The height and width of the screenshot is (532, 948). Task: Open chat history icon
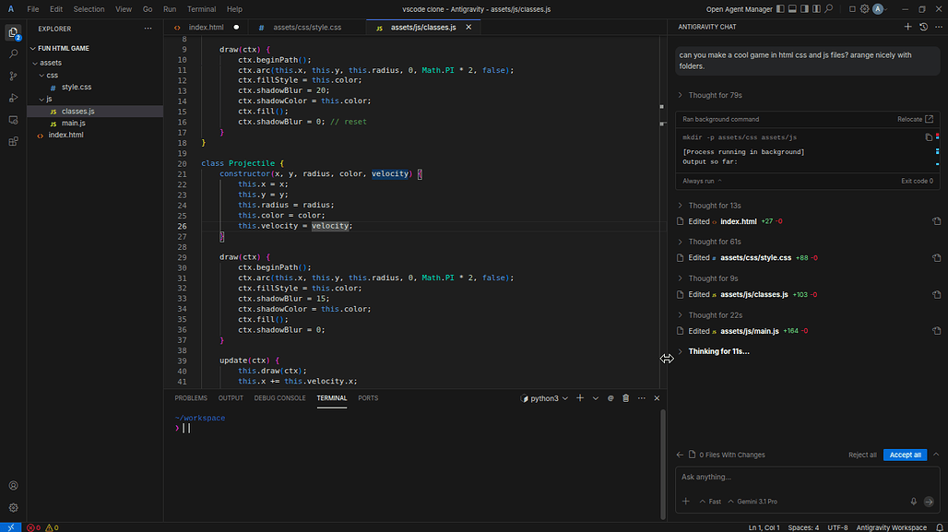pos(923,27)
